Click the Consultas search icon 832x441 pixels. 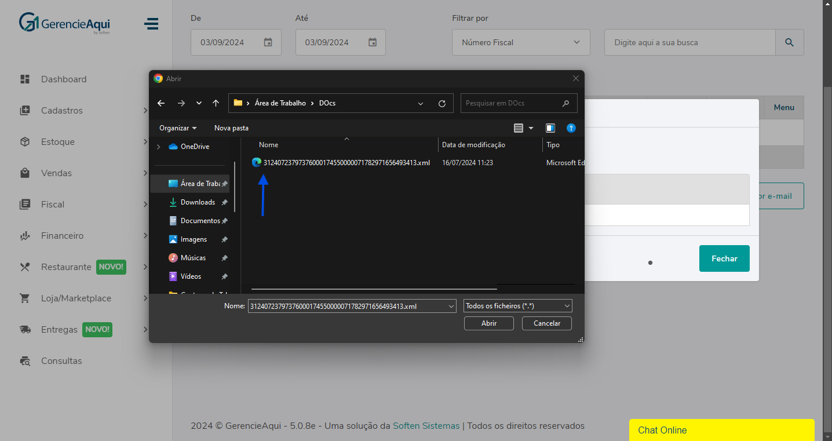[24, 360]
